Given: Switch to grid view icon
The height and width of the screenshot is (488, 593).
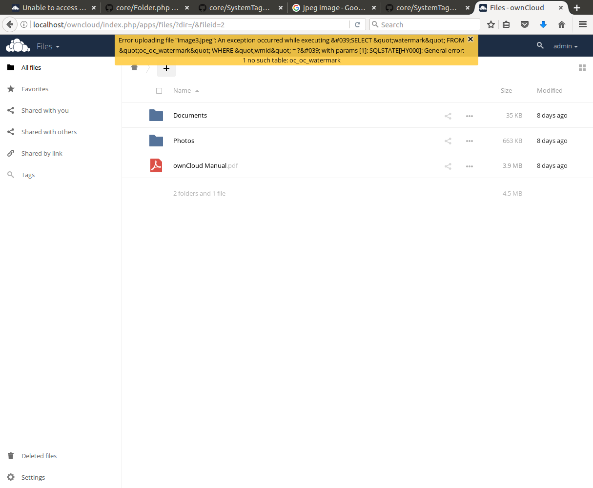Looking at the screenshot, I should coord(582,68).
